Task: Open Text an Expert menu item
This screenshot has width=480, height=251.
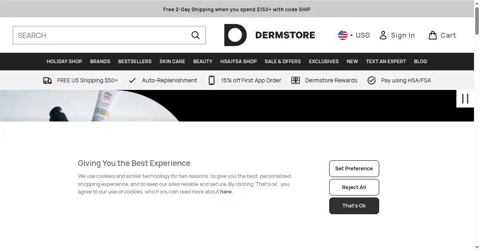Action: coord(386,62)
